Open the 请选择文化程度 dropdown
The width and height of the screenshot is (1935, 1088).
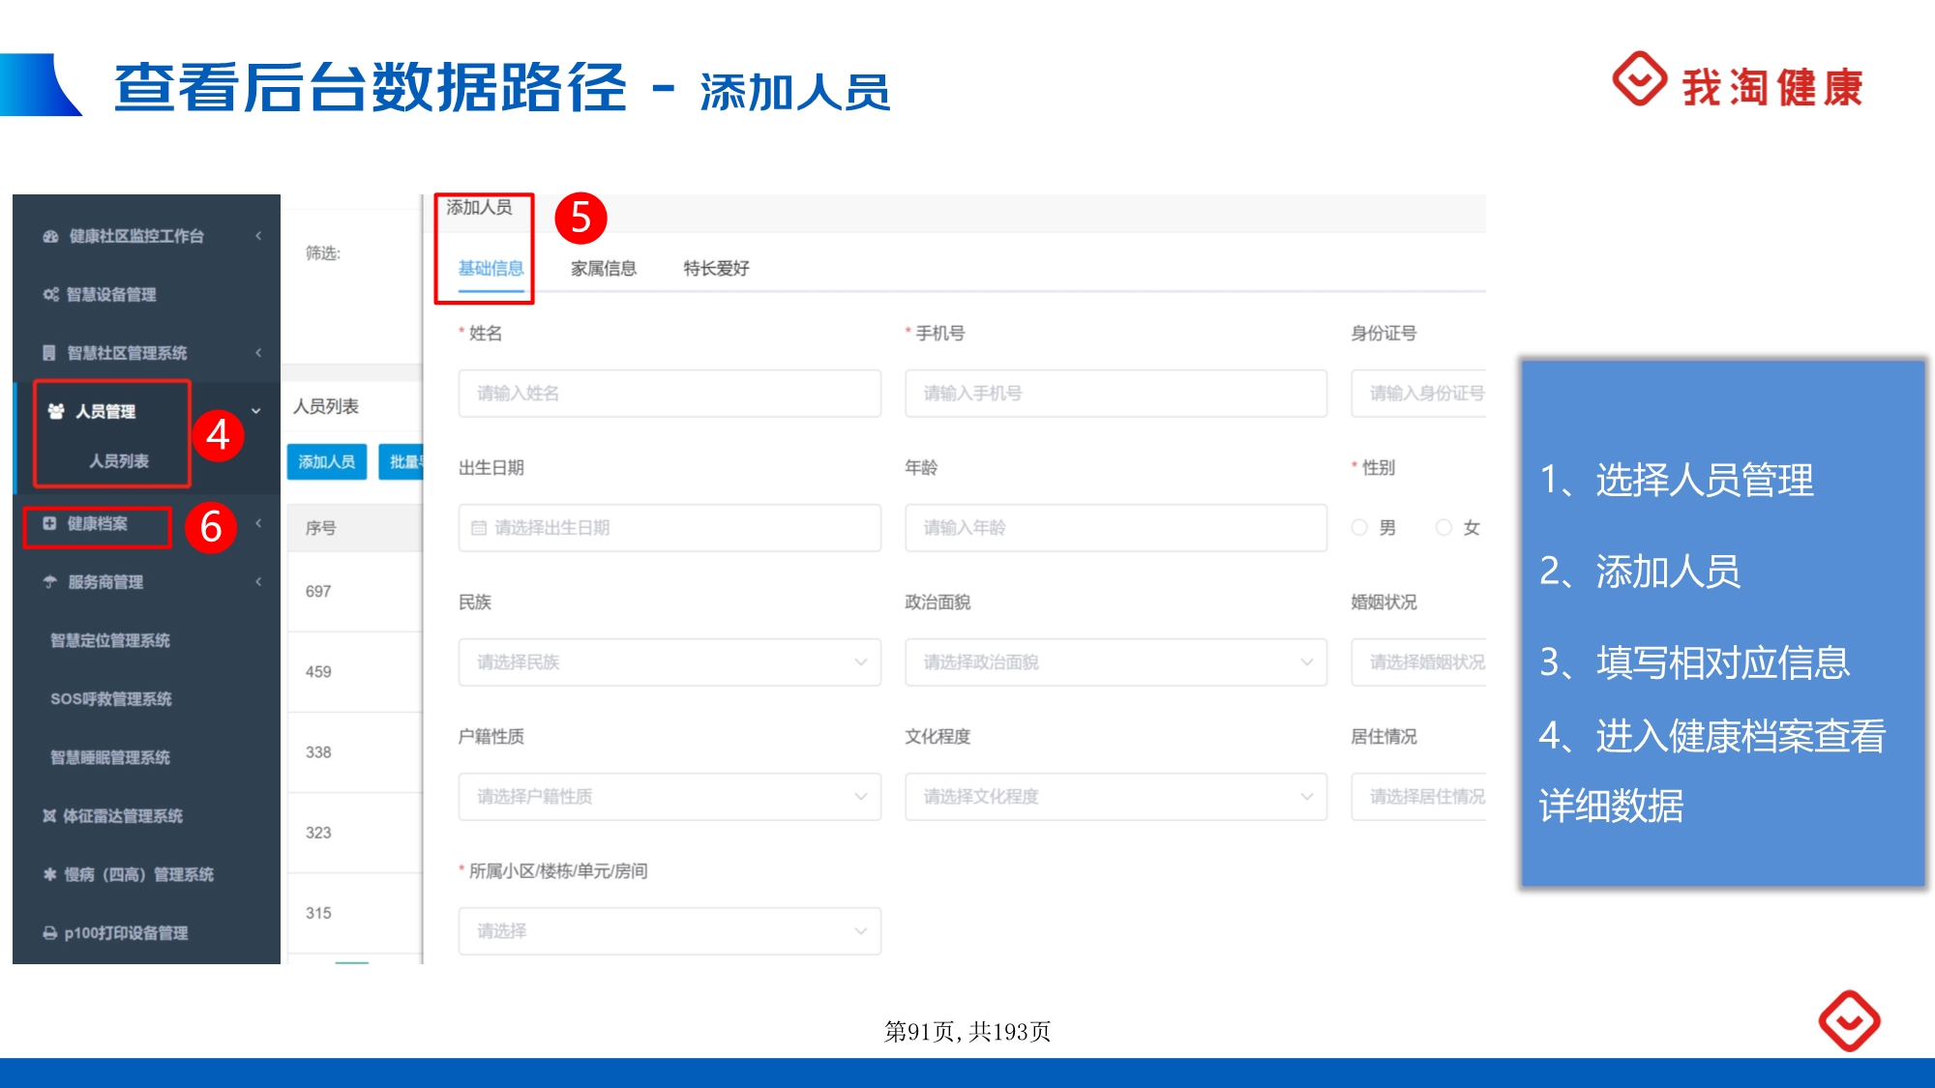pyautogui.click(x=1116, y=797)
